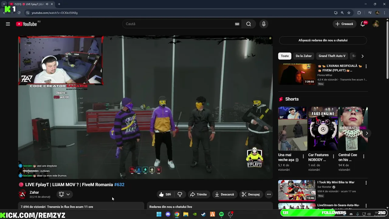
Task: Open Steam from the taskbar
Action: 203,214
